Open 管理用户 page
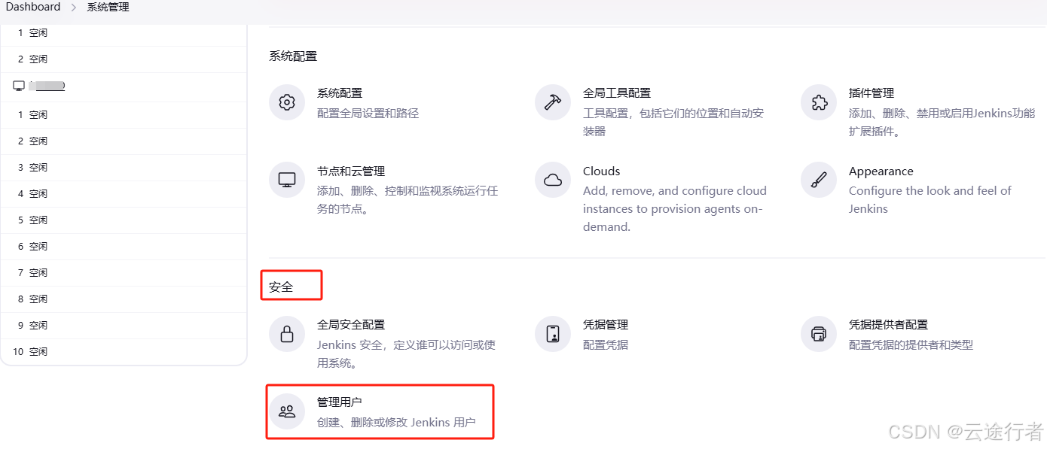1047x449 pixels. [x=340, y=402]
